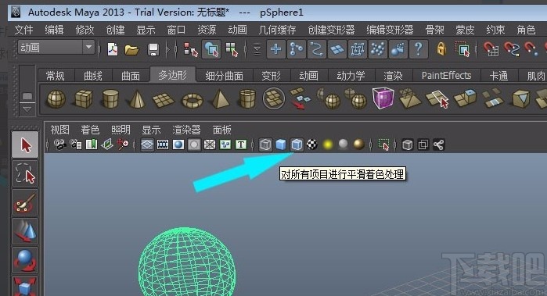Create a polygon sphere from shelf
This screenshot has width=547, height=296.
[x=56, y=99]
